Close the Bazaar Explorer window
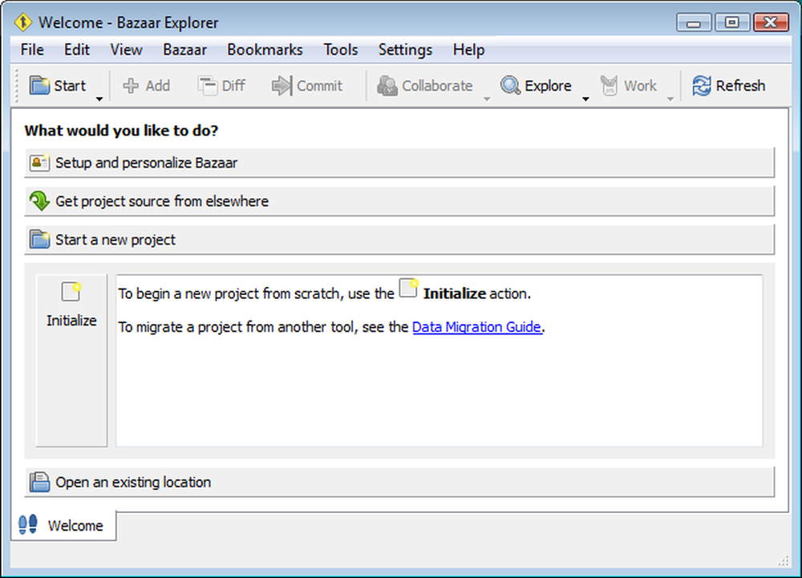 pos(771,22)
